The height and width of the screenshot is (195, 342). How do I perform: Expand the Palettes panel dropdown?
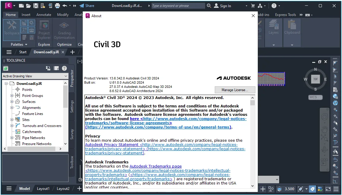click(x=19, y=44)
